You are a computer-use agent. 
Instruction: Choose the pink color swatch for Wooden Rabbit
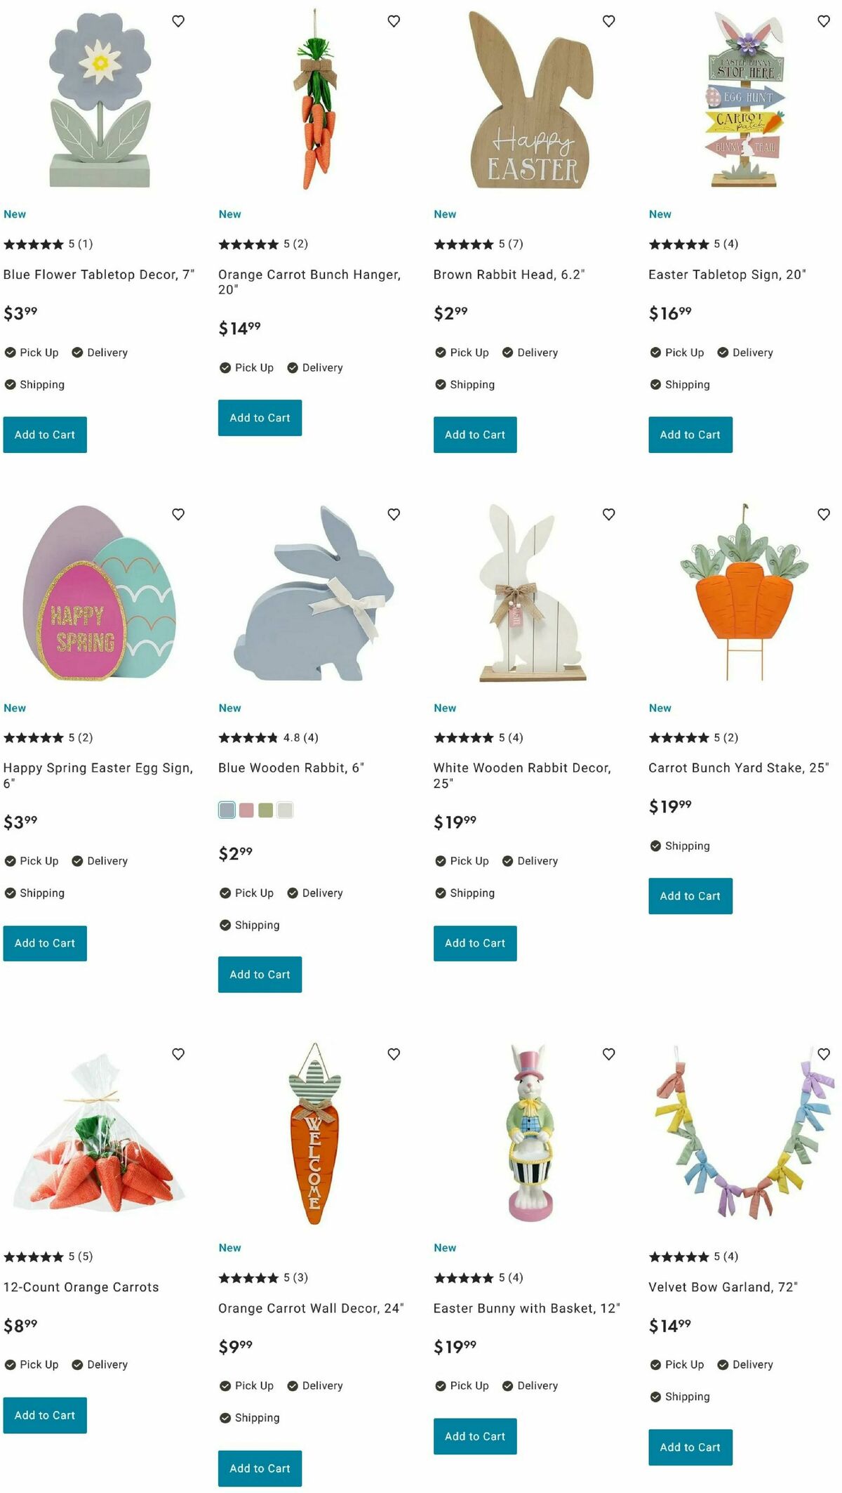246,810
